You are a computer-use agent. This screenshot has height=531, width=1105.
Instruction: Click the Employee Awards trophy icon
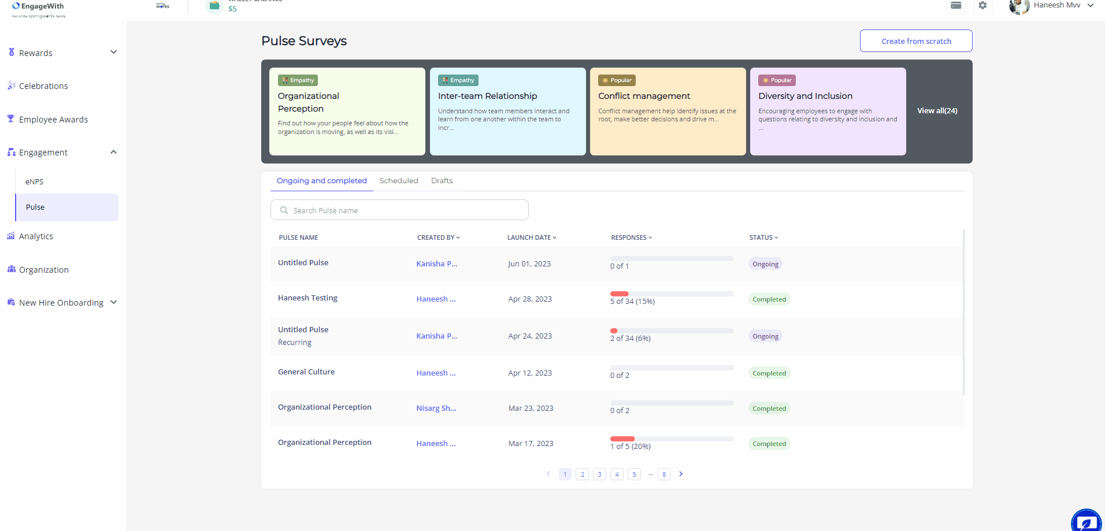[11, 119]
